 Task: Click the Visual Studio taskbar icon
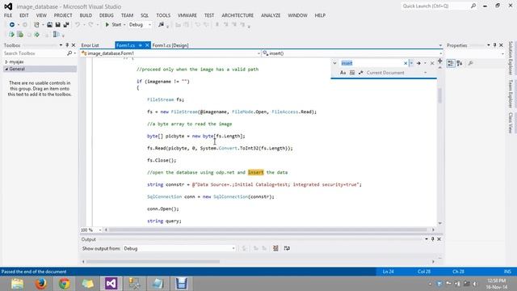(x=111, y=284)
